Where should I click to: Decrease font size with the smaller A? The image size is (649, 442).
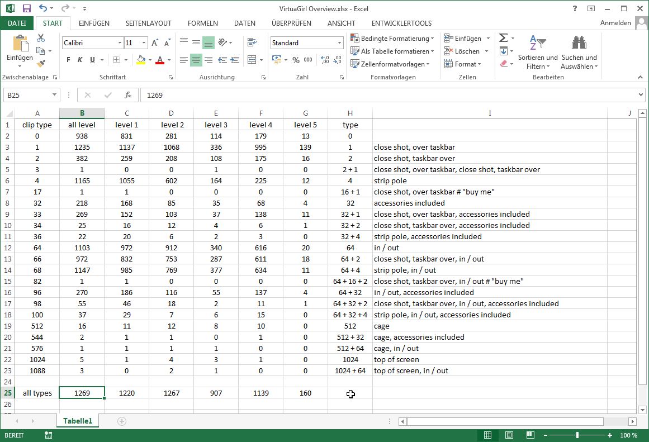tap(167, 42)
